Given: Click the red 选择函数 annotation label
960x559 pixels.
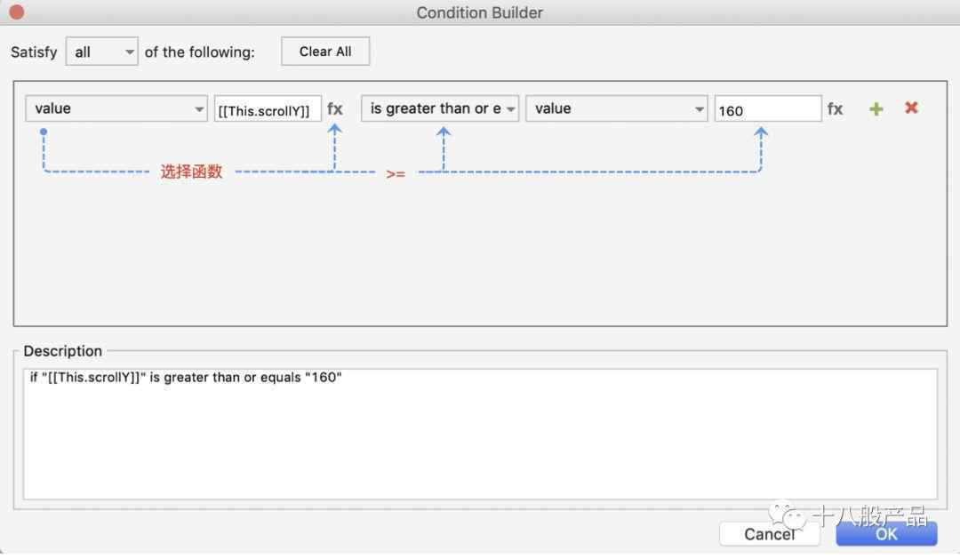Looking at the screenshot, I should click(x=191, y=172).
